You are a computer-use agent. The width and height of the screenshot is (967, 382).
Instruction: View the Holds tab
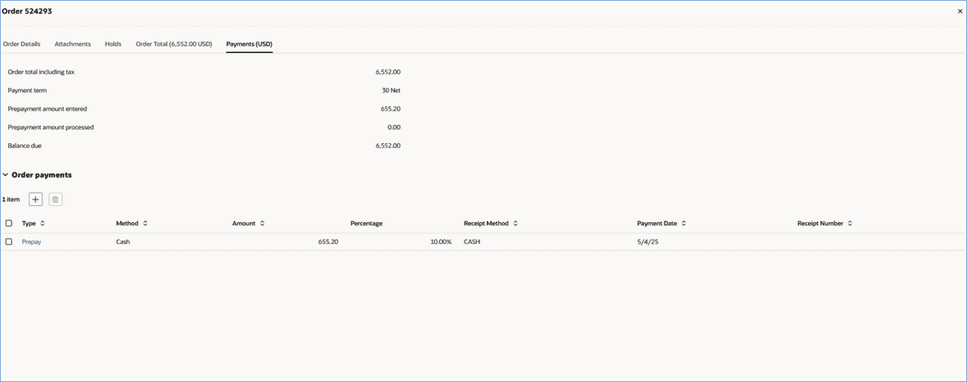[113, 44]
